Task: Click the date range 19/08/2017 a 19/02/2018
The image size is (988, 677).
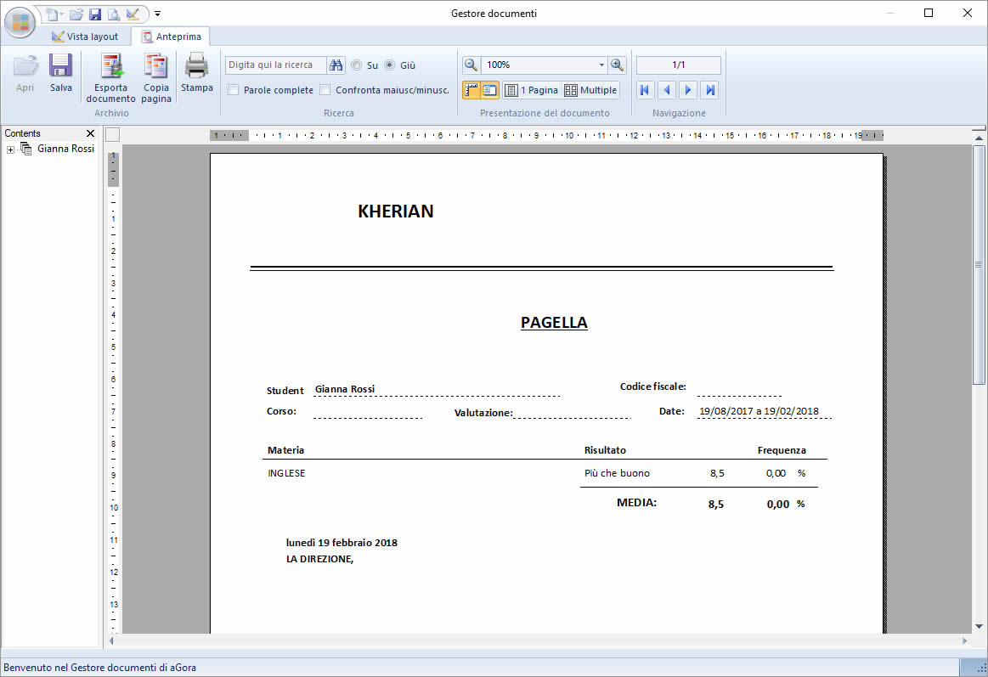Action: point(759,411)
